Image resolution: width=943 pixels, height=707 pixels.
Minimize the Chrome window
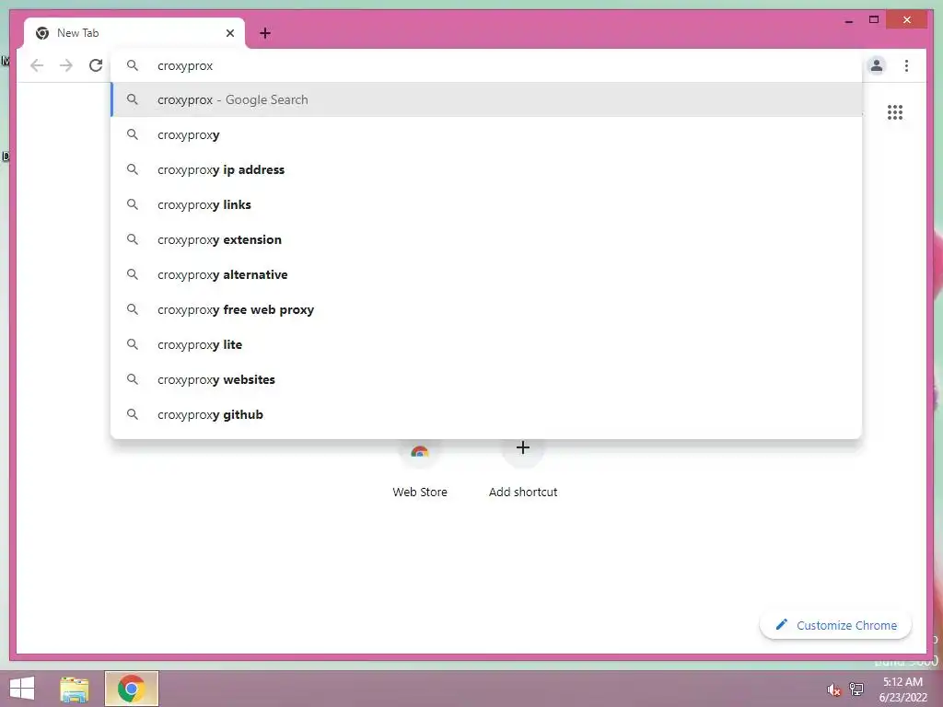848,20
